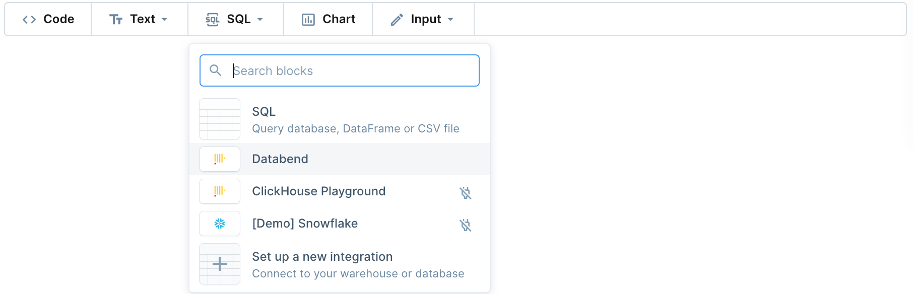913x294 pixels.
Task: Click the SQL table grid thumbnail
Action: click(220, 119)
